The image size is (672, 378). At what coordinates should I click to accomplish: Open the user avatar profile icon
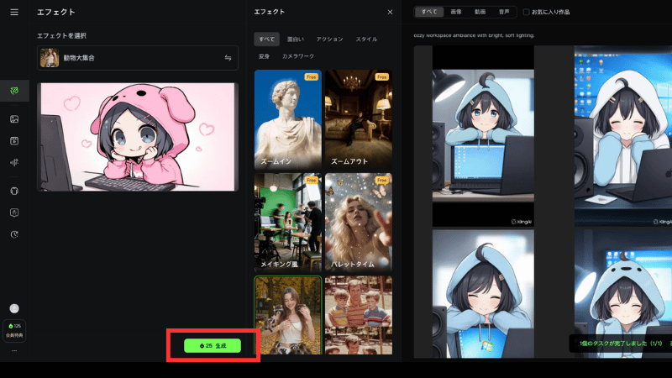pyautogui.click(x=14, y=308)
